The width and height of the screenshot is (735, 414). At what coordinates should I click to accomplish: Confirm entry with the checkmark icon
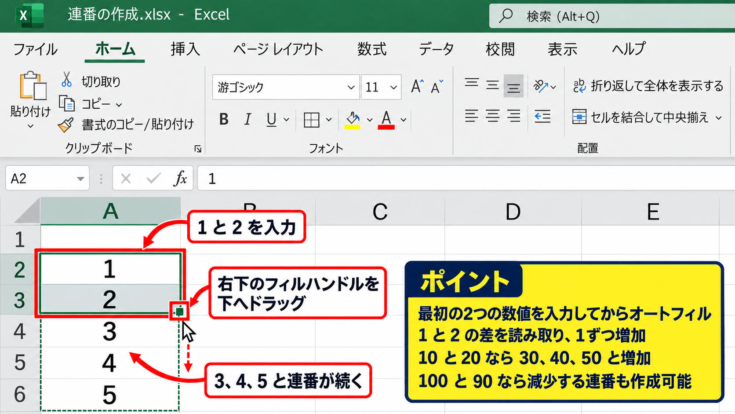(153, 179)
